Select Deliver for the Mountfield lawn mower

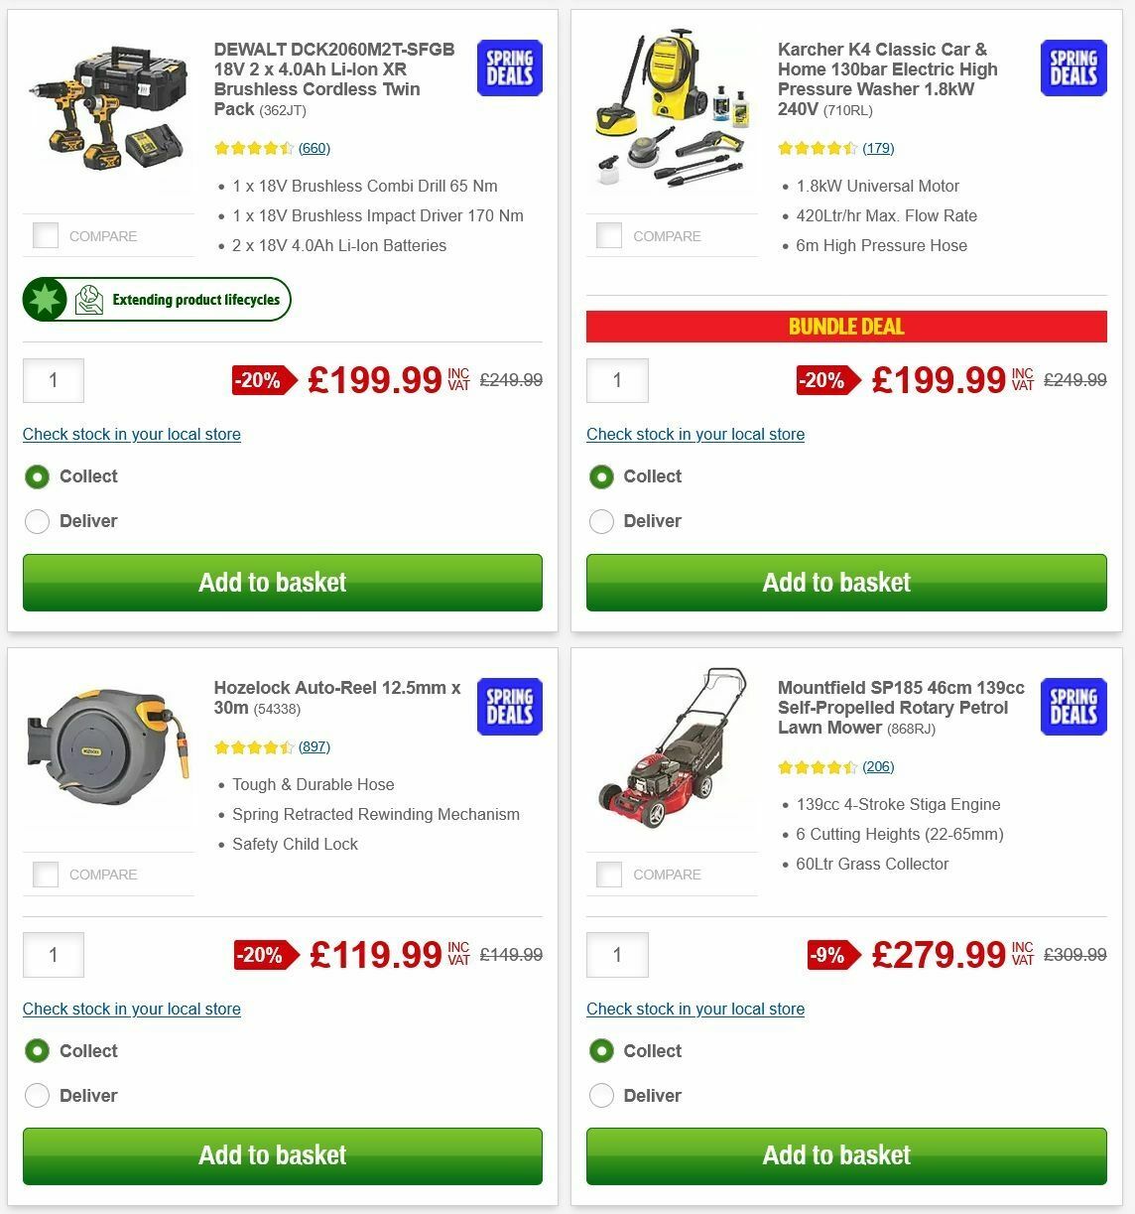click(x=601, y=1096)
